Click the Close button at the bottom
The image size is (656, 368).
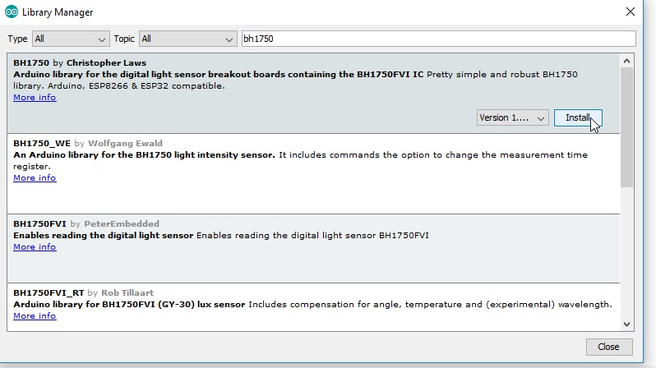608,347
